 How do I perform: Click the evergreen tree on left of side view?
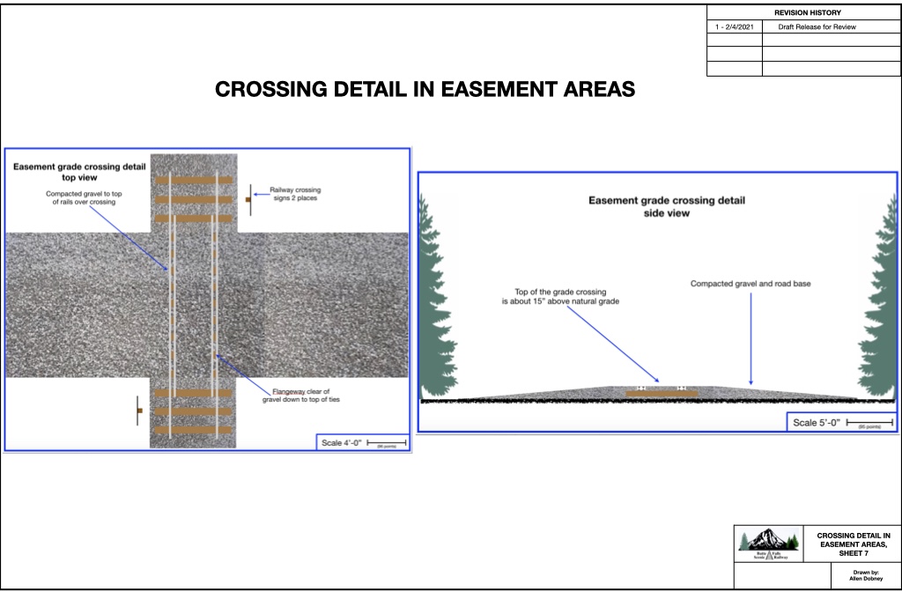point(432,300)
